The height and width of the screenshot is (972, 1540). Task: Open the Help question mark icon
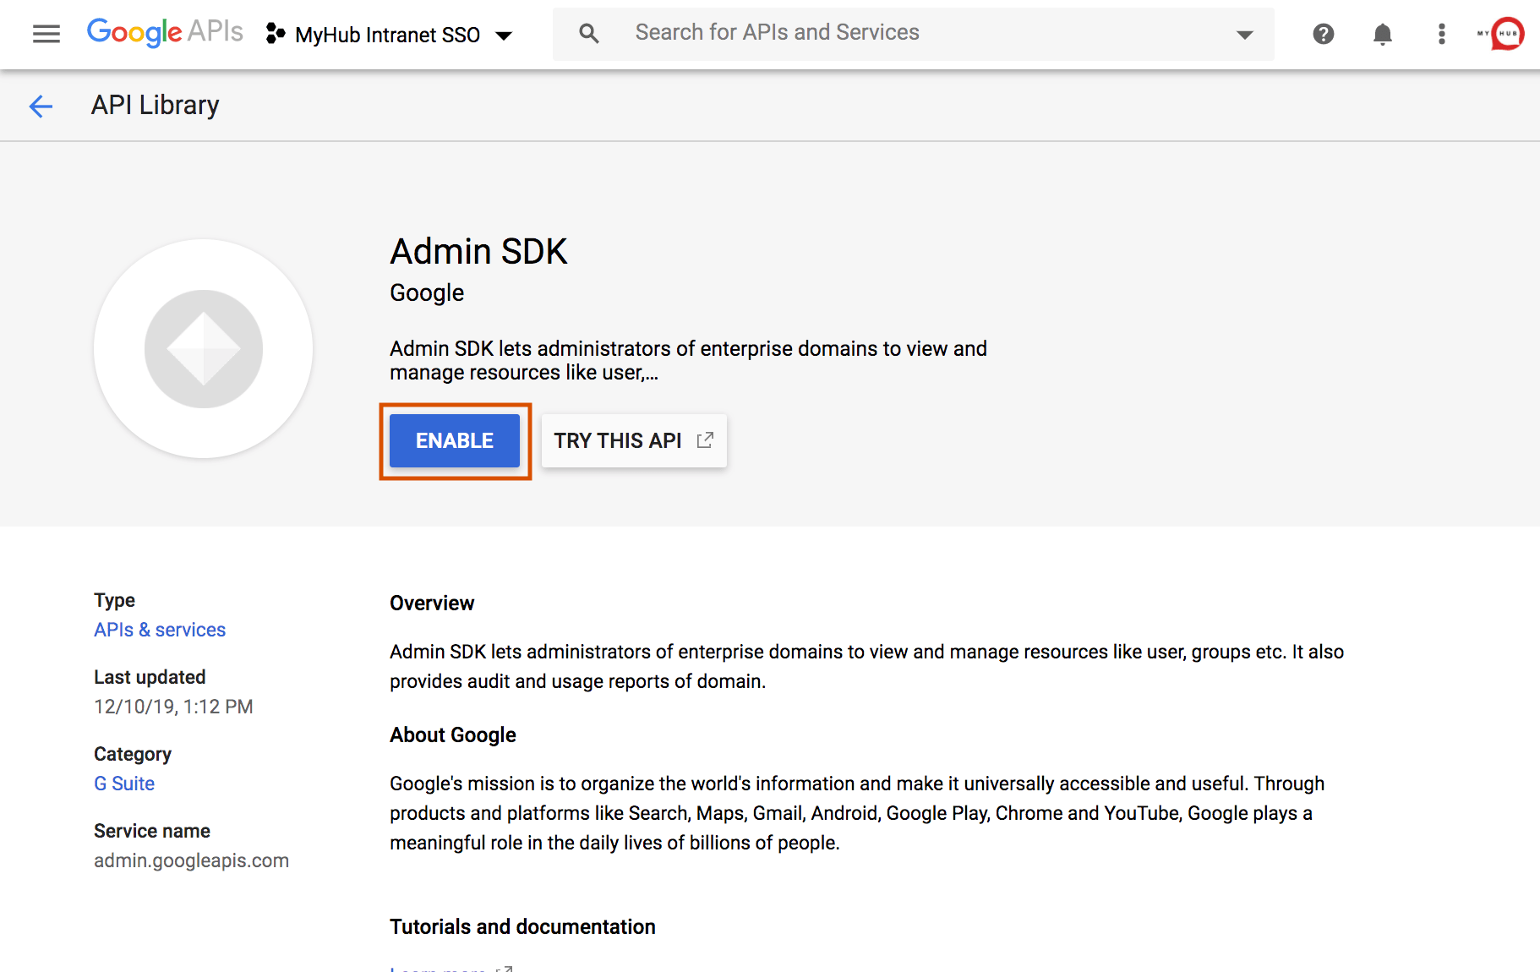tap(1324, 34)
